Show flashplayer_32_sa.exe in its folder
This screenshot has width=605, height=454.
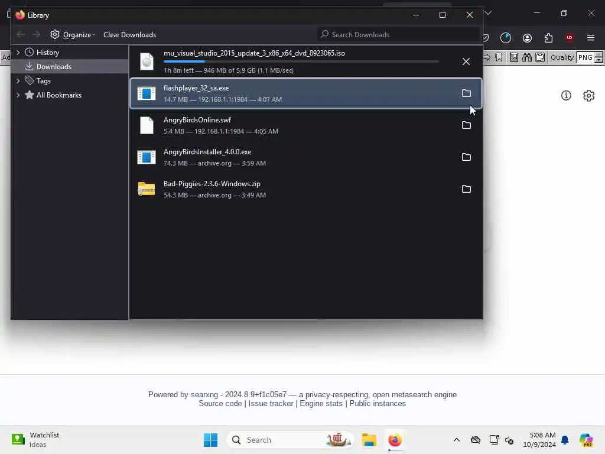point(466,93)
